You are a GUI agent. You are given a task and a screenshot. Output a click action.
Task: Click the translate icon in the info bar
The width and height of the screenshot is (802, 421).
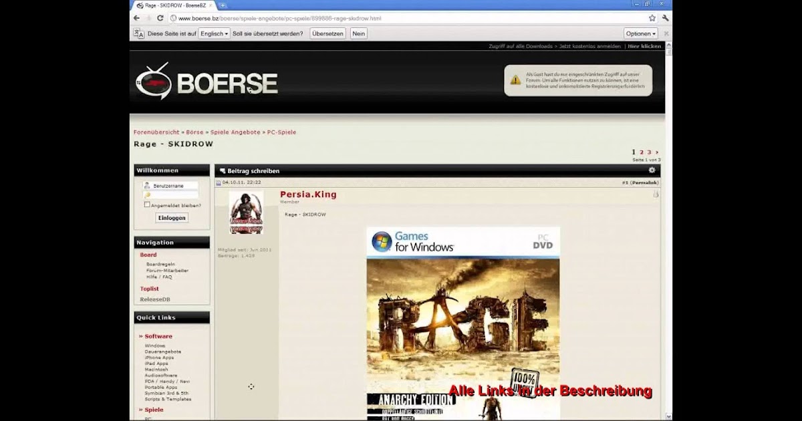click(x=139, y=33)
